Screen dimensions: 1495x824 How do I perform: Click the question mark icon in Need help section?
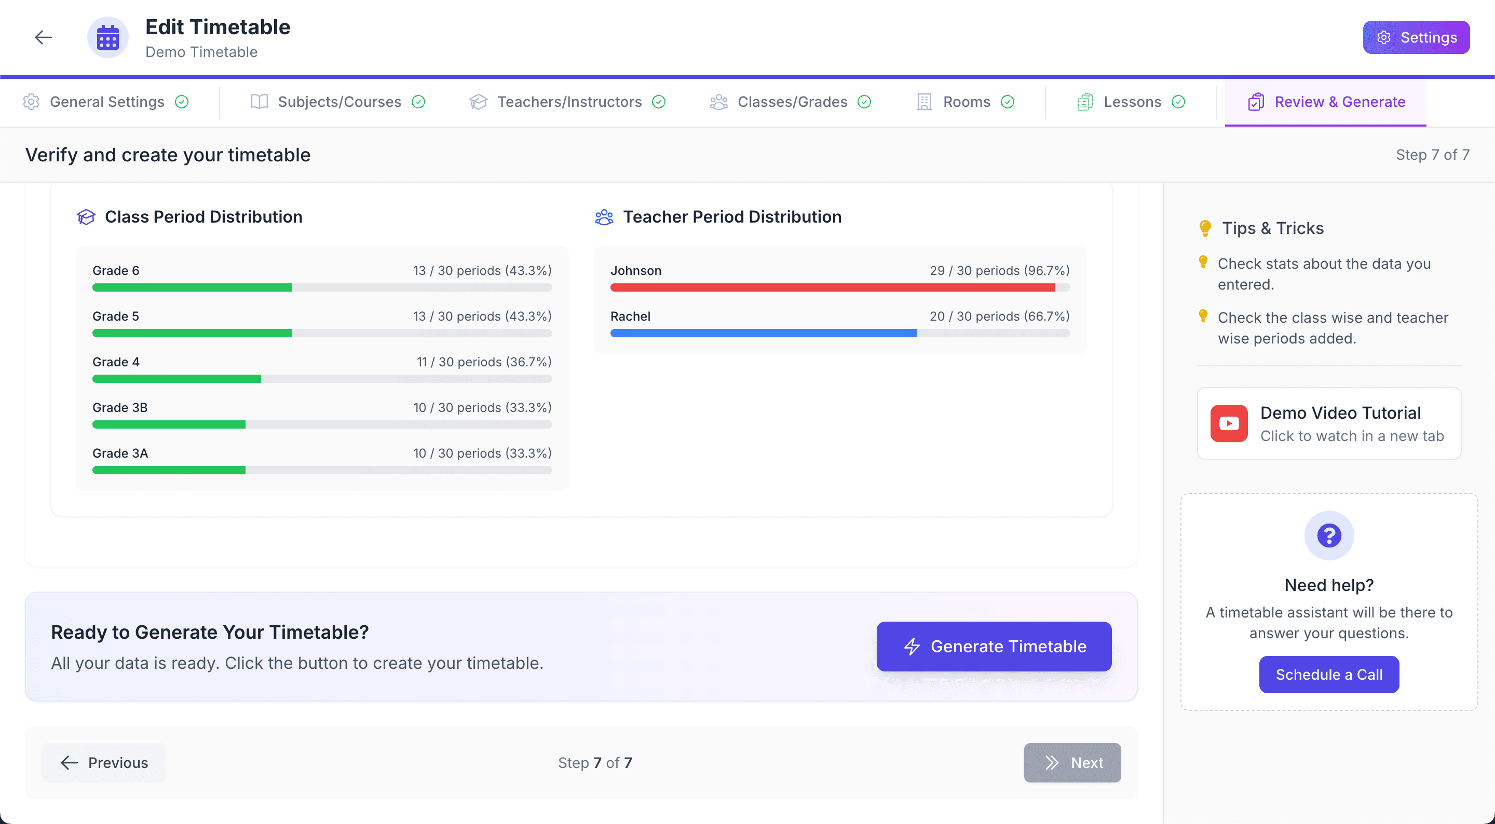tap(1328, 535)
